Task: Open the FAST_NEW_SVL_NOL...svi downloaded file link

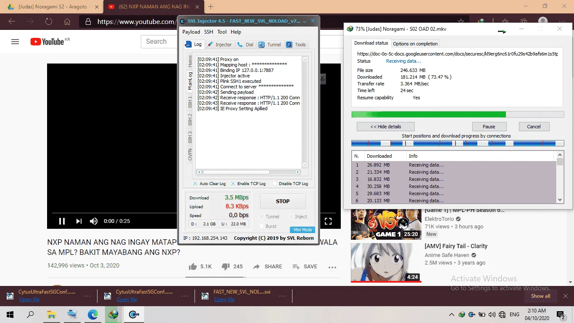Action: click(224, 299)
